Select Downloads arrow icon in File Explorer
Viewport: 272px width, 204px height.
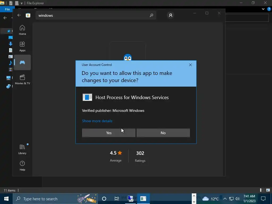click(x=10, y=44)
